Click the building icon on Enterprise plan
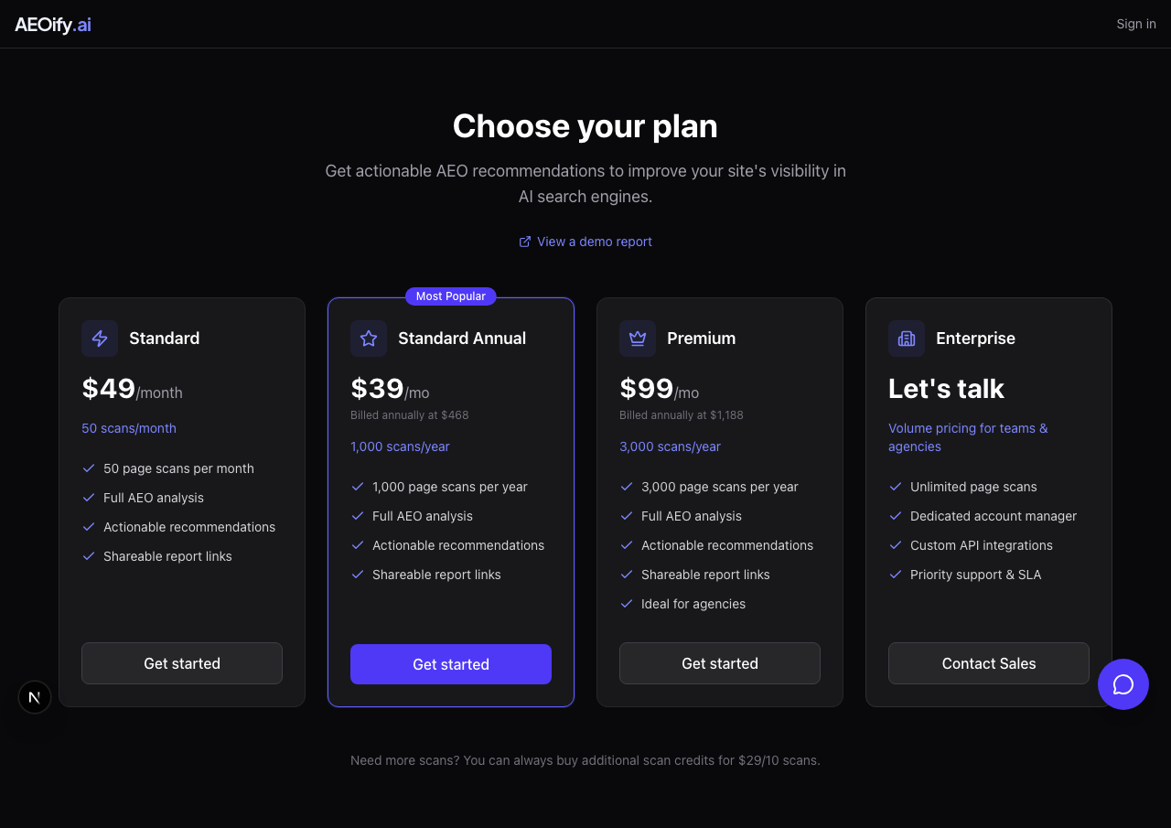The height and width of the screenshot is (828, 1171). 907,339
